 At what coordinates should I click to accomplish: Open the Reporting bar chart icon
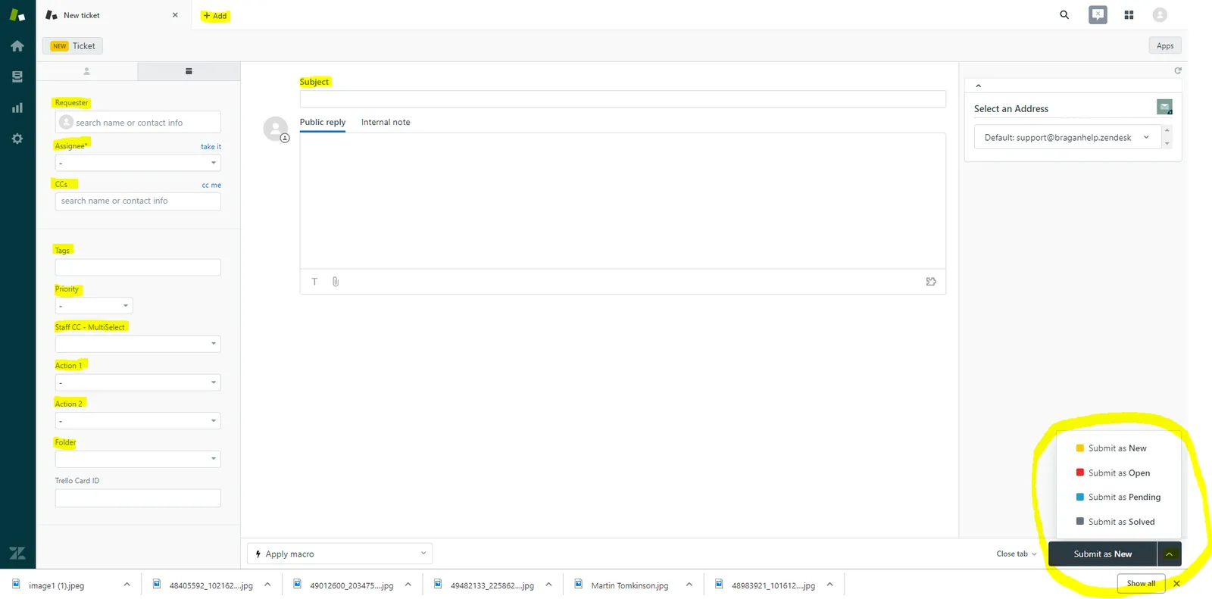coord(17,108)
